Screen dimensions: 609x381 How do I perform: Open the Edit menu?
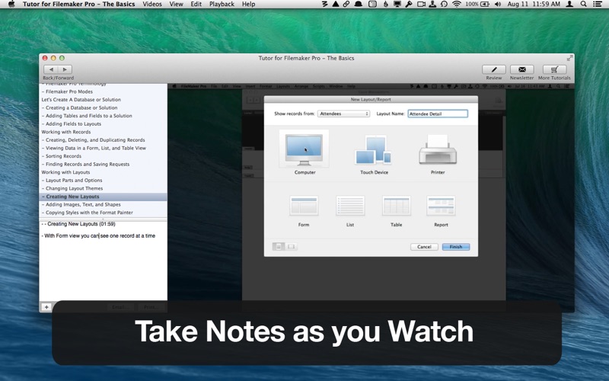(196, 4)
